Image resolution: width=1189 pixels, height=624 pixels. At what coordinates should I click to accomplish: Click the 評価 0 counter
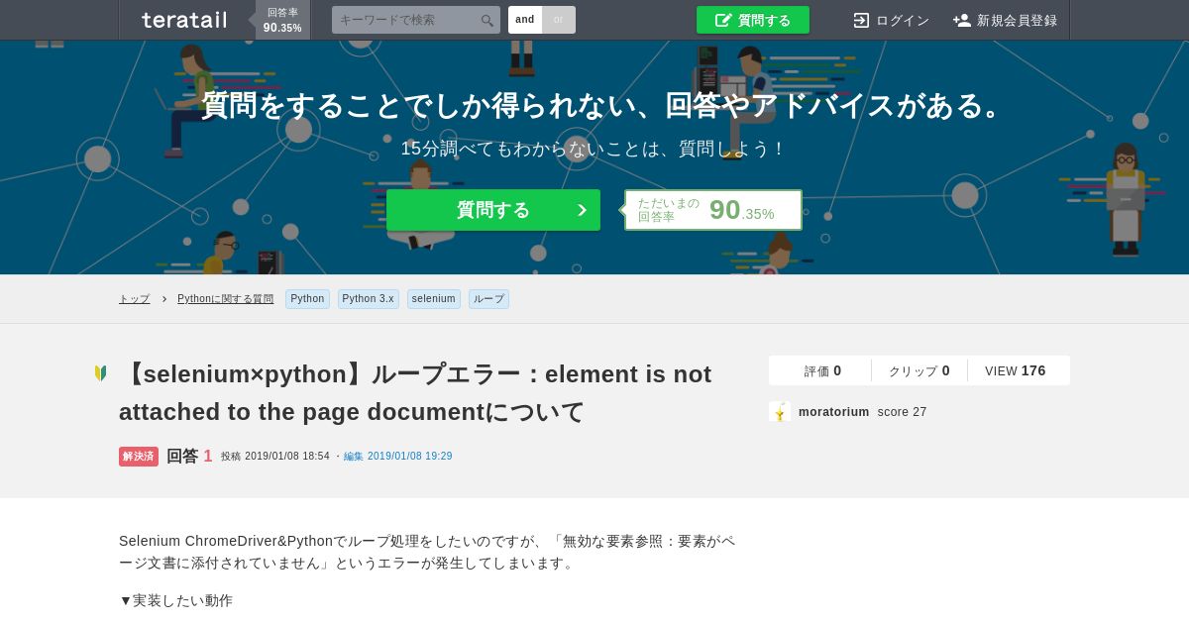click(822, 370)
